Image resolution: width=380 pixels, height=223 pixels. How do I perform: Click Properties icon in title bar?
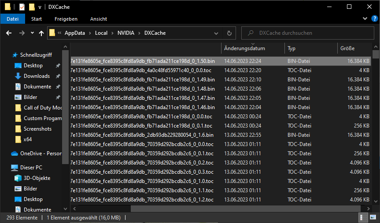pos(22,7)
